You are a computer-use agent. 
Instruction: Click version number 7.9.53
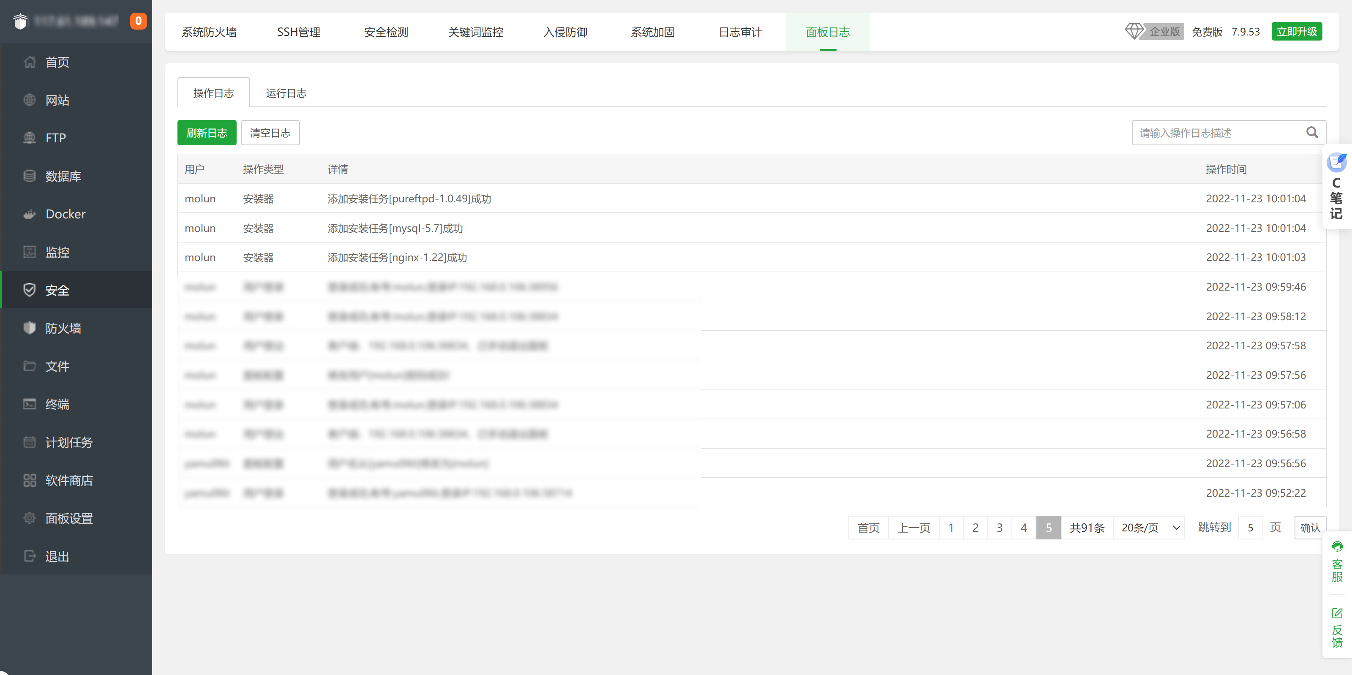(1246, 32)
